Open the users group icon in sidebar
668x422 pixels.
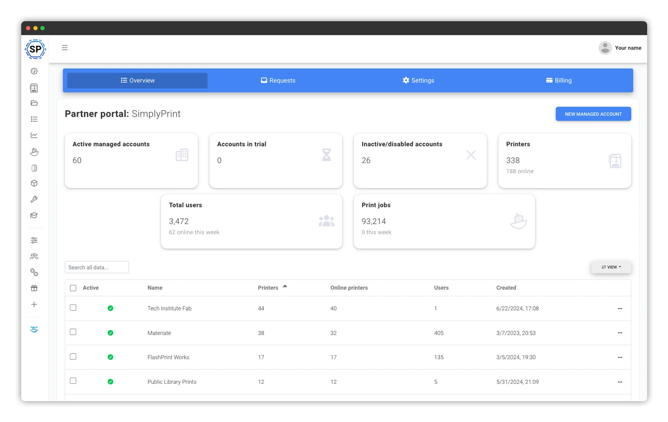34,256
